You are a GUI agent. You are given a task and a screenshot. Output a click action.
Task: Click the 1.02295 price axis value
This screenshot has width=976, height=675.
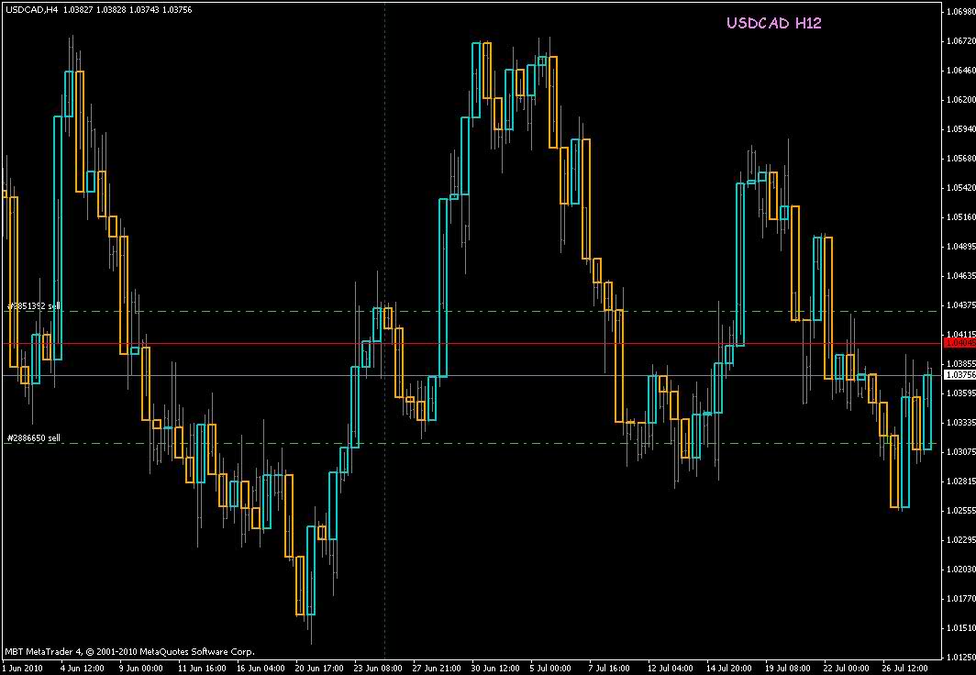(960, 539)
